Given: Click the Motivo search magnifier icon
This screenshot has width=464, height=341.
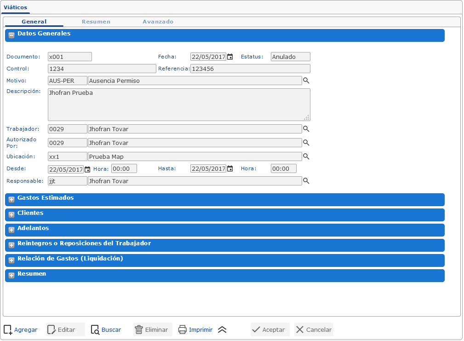Looking at the screenshot, I should (306, 81).
